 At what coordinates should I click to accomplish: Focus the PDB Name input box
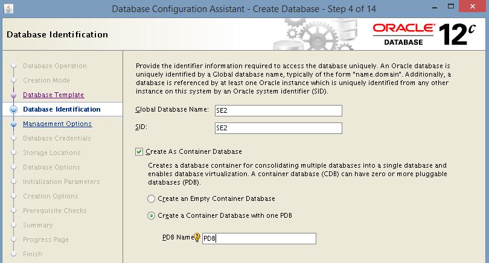[258, 239]
